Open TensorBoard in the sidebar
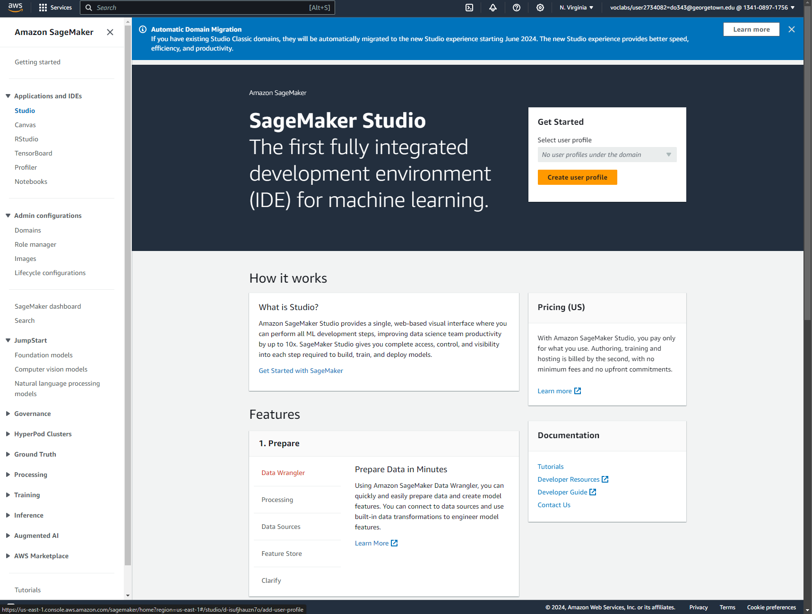812x614 pixels. (33, 153)
